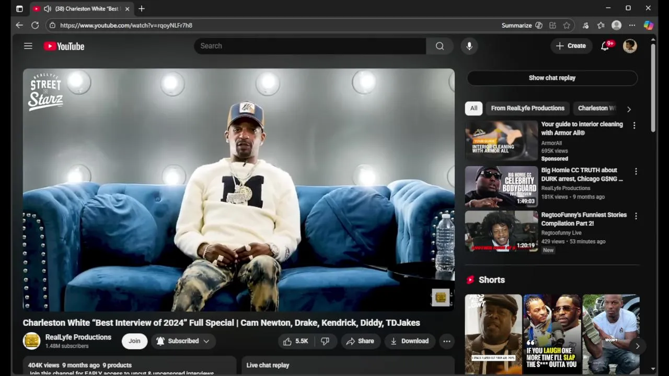Open a new browser tab
This screenshot has height=376, width=669.
click(141, 8)
